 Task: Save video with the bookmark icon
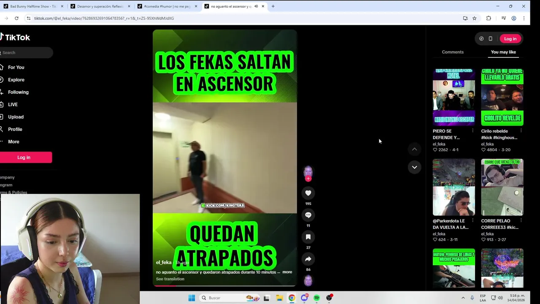(x=308, y=237)
